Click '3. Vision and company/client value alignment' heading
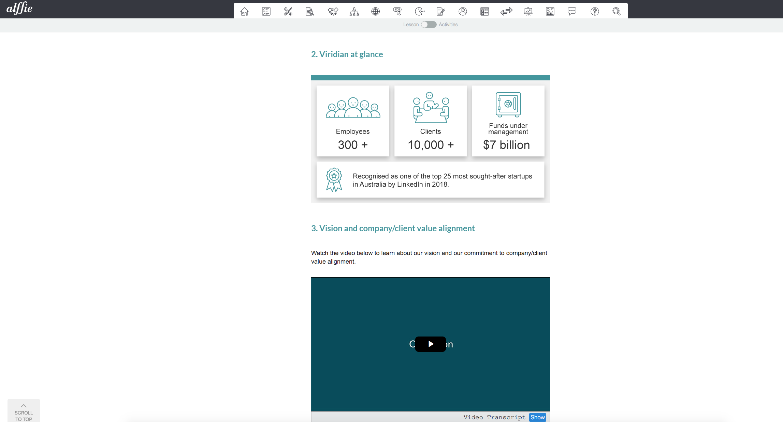The image size is (783, 422). pyautogui.click(x=393, y=229)
